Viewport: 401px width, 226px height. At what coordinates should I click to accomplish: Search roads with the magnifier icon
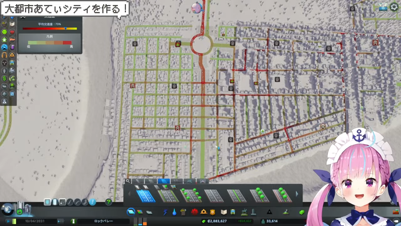128,181
